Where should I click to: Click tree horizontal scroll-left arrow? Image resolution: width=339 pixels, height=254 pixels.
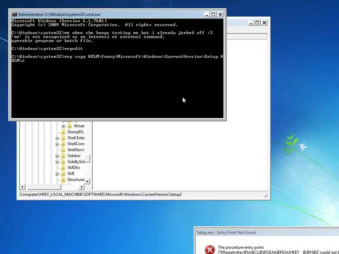click(22, 187)
